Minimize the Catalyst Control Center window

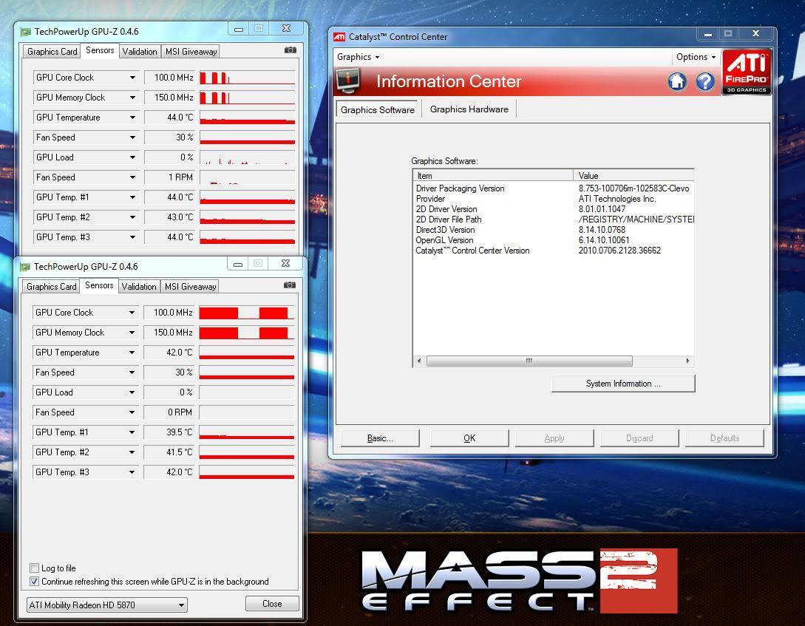[x=708, y=34]
